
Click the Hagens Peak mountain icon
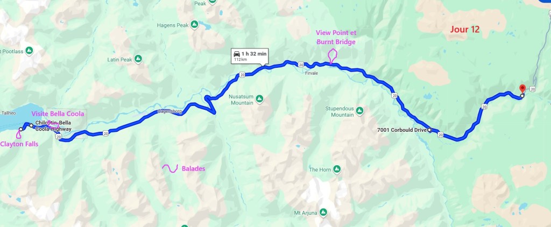[x=194, y=25]
